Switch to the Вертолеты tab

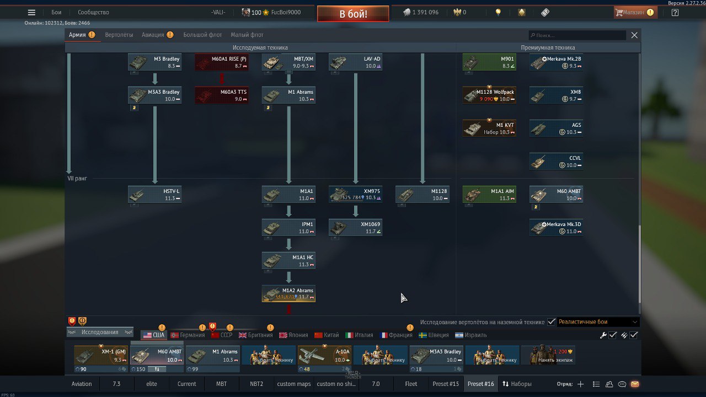click(x=119, y=35)
